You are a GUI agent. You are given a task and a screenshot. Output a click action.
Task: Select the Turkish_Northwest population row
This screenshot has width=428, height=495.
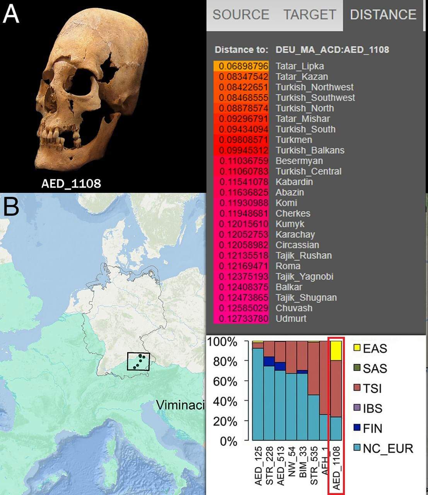[x=283, y=87]
